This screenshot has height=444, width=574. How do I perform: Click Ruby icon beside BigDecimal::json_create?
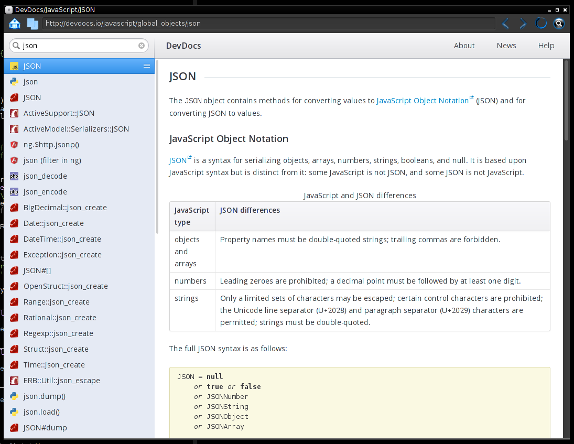(x=14, y=208)
